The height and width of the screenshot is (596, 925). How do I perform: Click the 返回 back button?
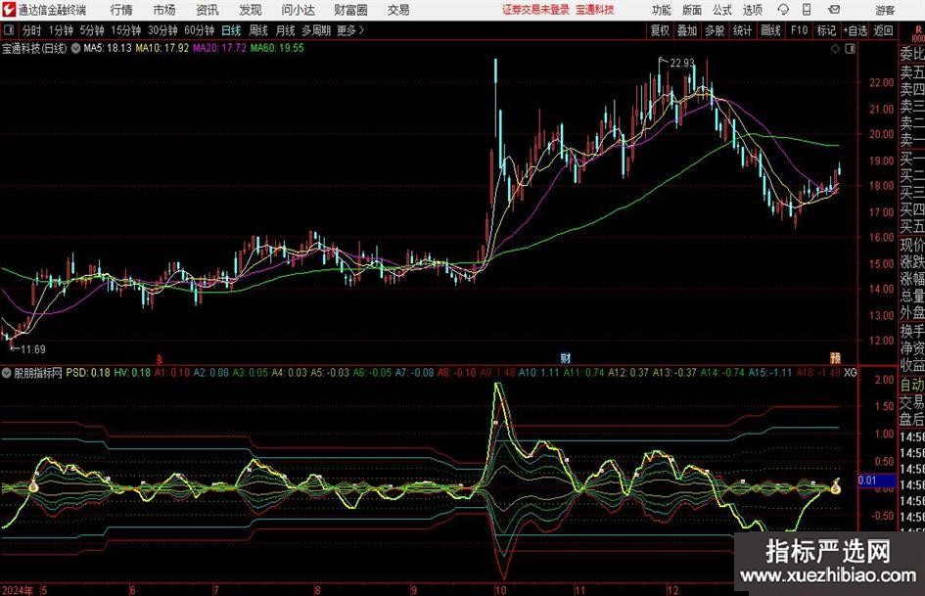883,30
